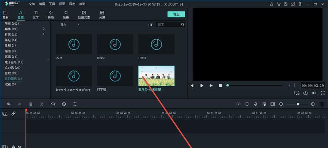Viewport: 328px width, 148px height.
Task: Toggle the track lock icon
Action: (14, 147)
